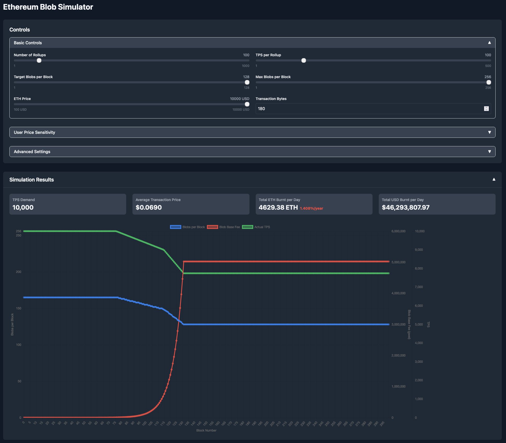The height and width of the screenshot is (443, 506).
Task: Click the Number of Rollups slider handle
Action: 39,60
